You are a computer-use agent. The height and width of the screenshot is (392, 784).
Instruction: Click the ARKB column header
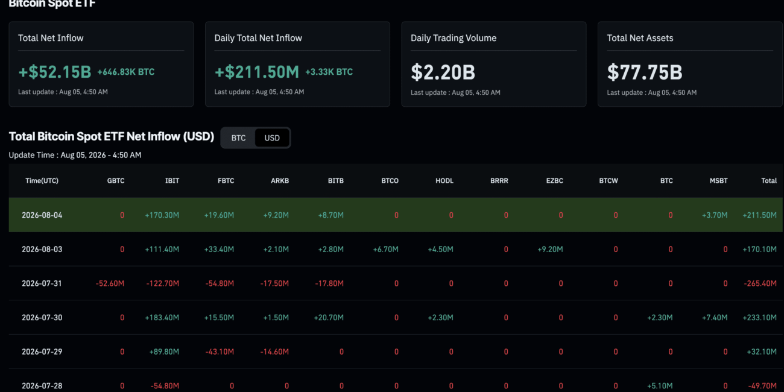pyautogui.click(x=280, y=181)
